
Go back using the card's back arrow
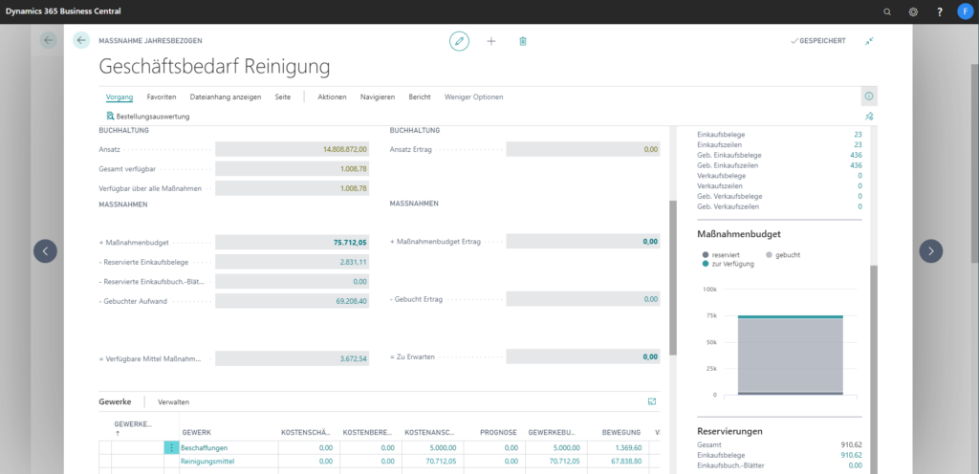(81, 41)
